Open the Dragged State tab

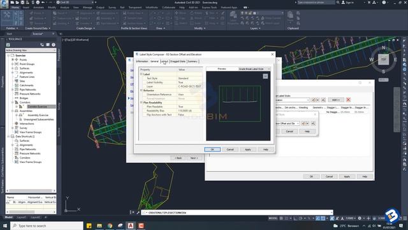(178, 61)
